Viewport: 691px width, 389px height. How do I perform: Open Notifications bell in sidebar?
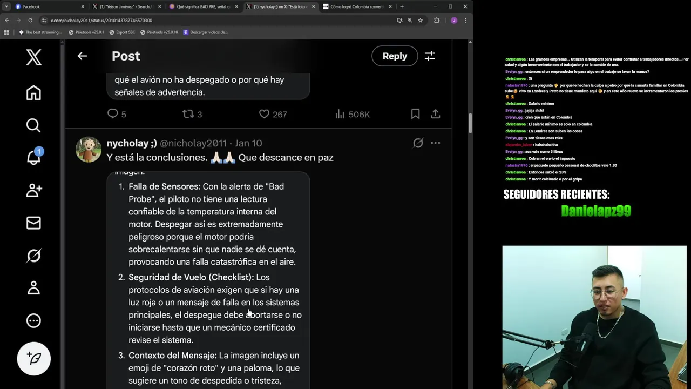(33, 157)
